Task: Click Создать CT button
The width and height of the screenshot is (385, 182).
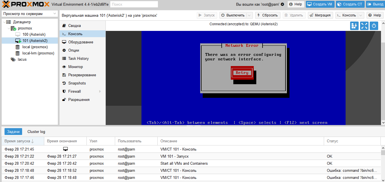Action: pyautogui.click(x=350, y=4)
